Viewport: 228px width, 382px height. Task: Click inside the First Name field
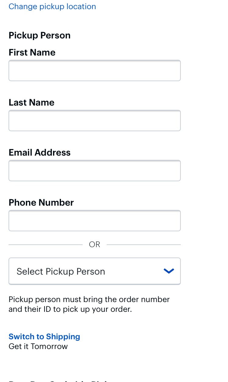[94, 70]
